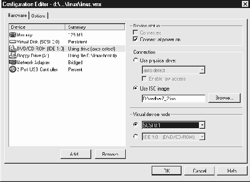Select the Memory row text
The width and height of the screenshot is (250, 182).
pos(25,35)
